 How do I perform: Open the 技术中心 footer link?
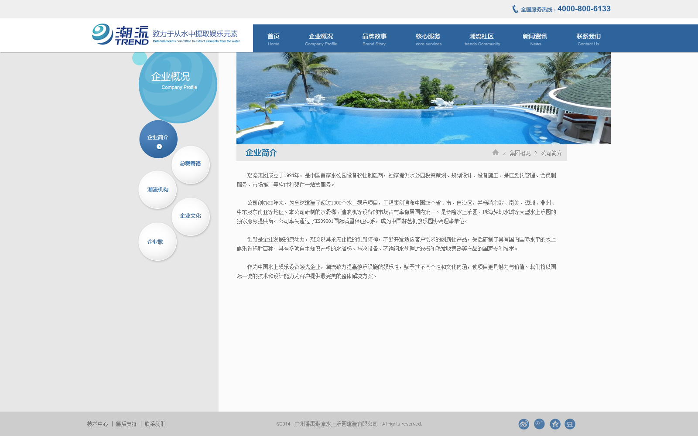97,424
